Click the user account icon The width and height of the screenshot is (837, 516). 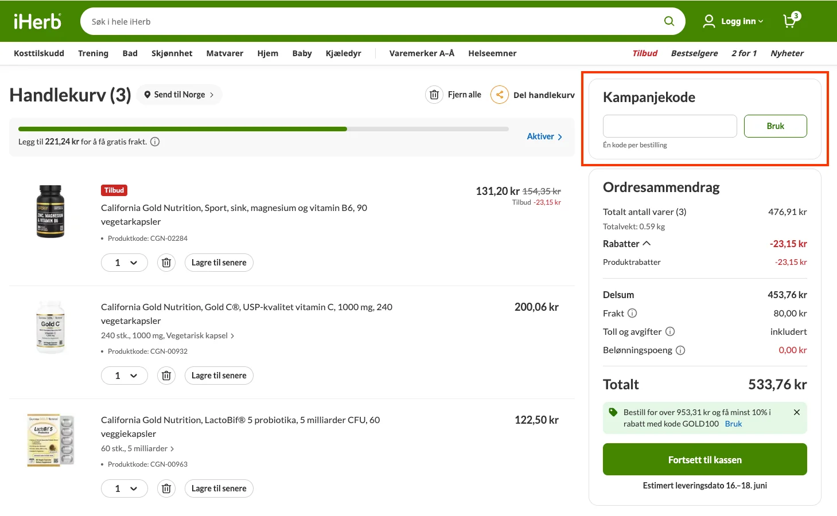point(709,21)
